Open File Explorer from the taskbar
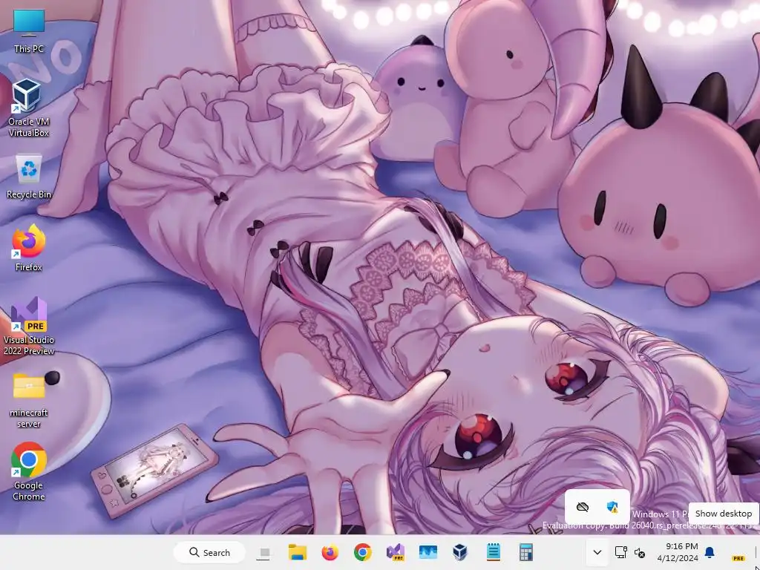This screenshot has height=570, width=760. pyautogui.click(x=297, y=552)
